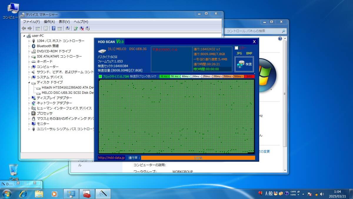
Task: Click the マウス pointing device category icon
Action: click(34, 119)
